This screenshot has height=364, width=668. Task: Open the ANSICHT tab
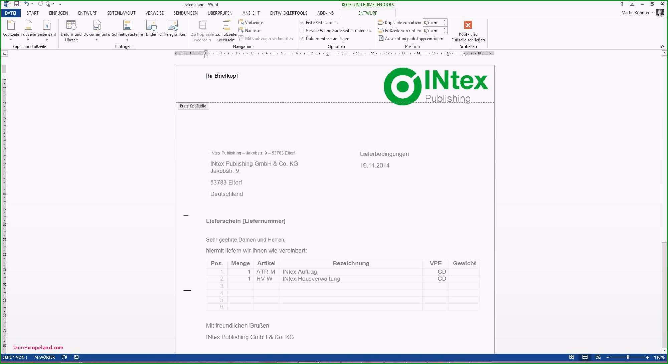[251, 13]
